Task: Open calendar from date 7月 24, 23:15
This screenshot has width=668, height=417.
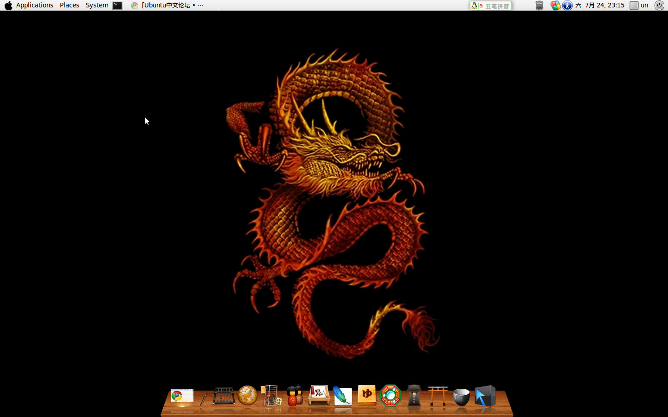Action: point(600,5)
